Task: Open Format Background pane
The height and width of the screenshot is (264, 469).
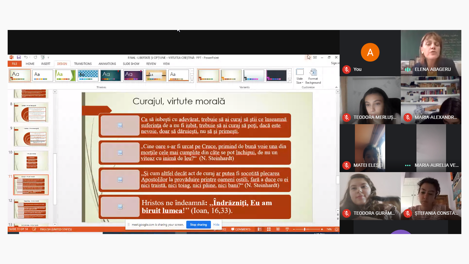Action: click(313, 76)
